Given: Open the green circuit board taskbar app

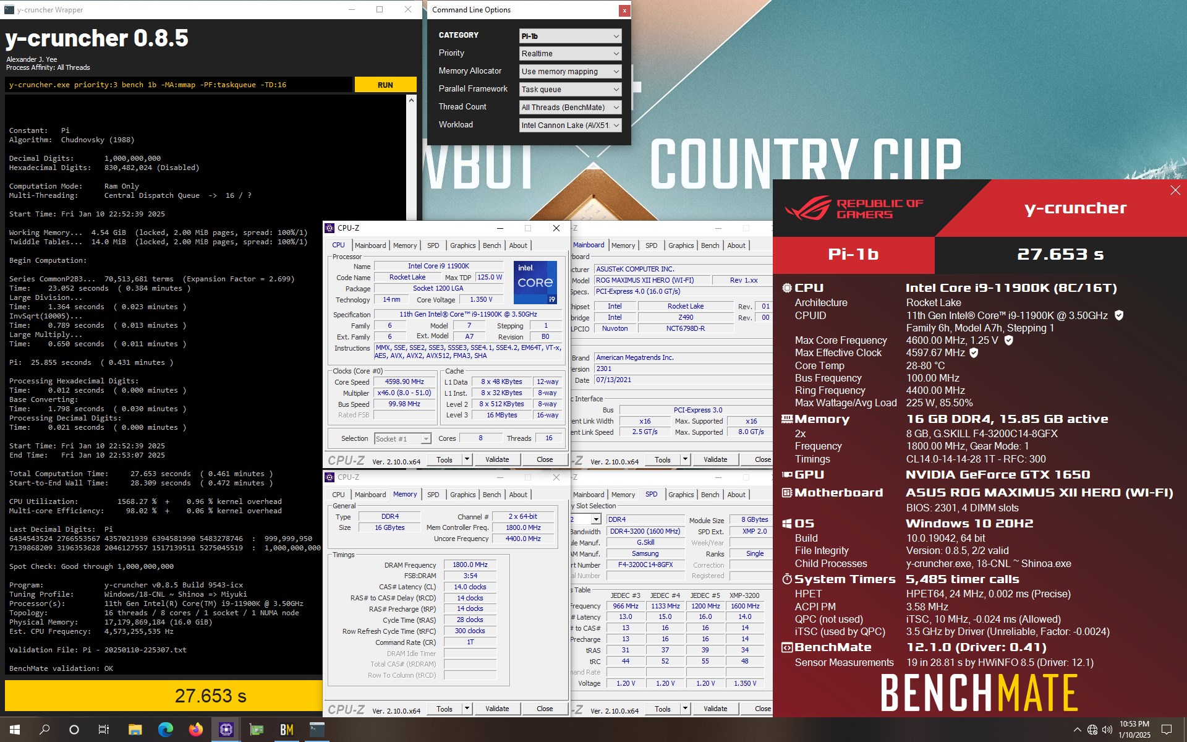Looking at the screenshot, I should click(257, 730).
